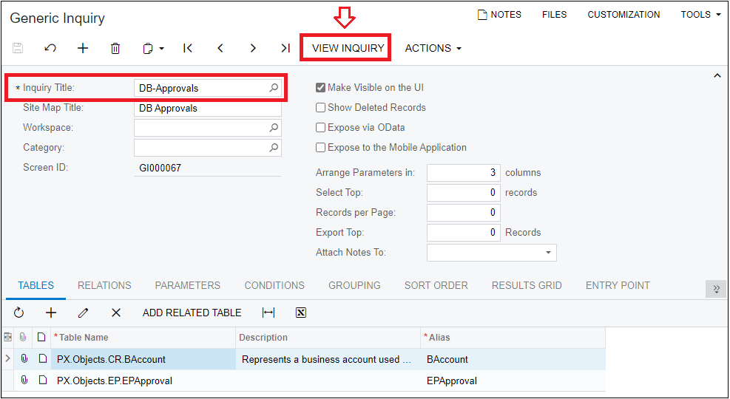Click the Records per Page input field
Image resolution: width=730 pixels, height=399 pixels.
pos(464,213)
